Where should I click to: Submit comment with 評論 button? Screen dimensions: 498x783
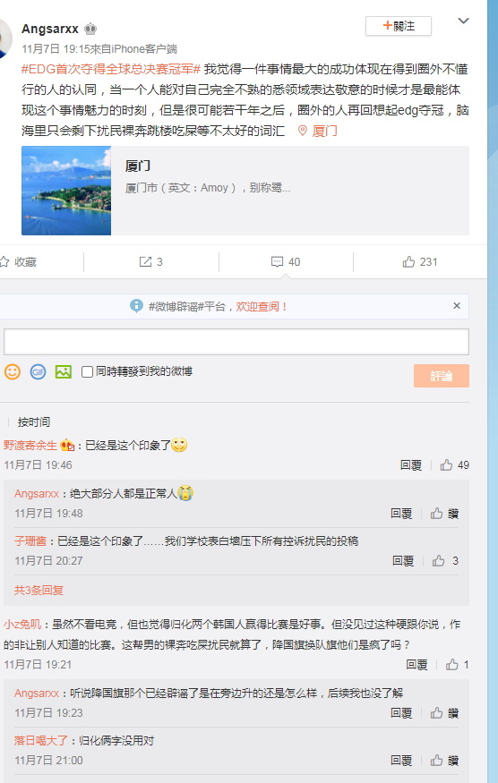(441, 376)
